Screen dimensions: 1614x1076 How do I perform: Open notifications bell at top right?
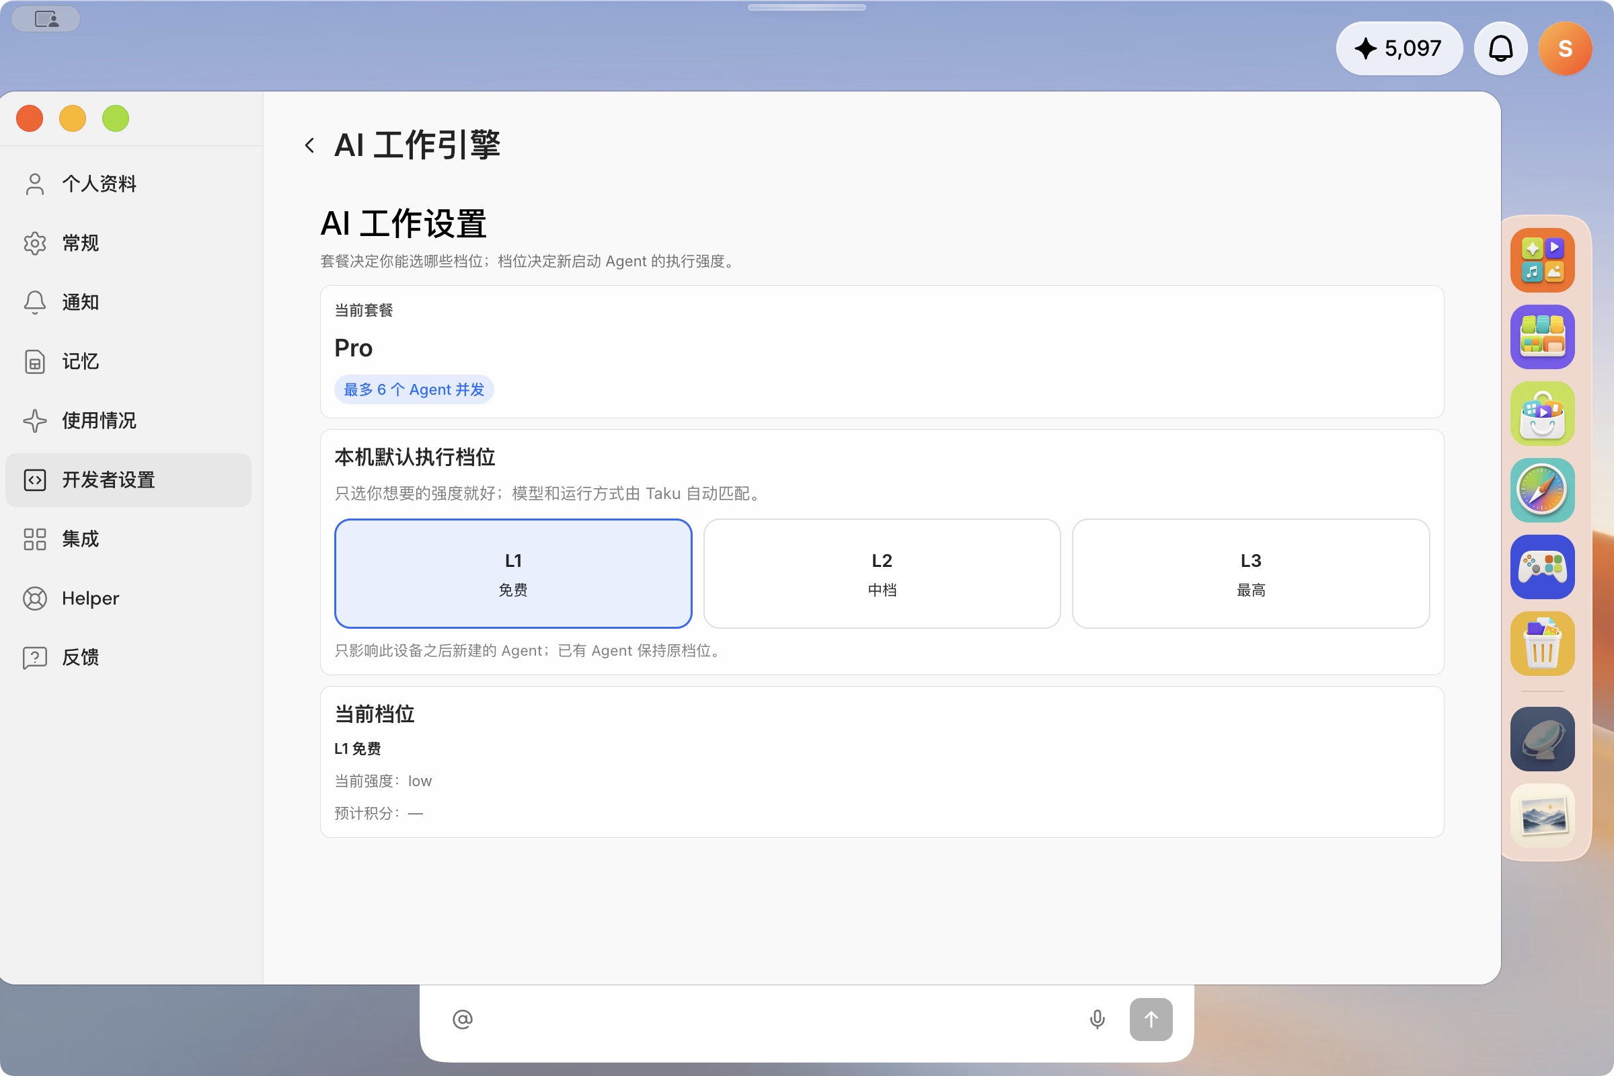[x=1501, y=48]
